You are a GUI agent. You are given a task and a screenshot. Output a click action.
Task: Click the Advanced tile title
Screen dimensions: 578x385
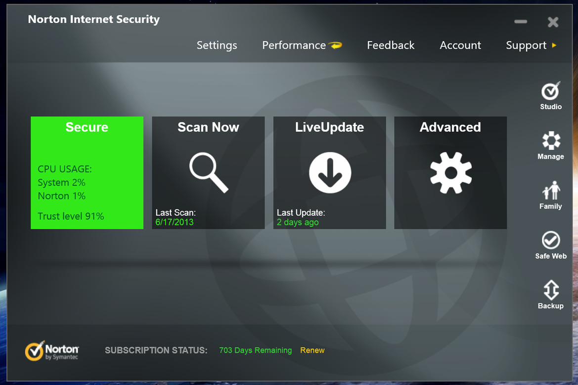point(450,127)
